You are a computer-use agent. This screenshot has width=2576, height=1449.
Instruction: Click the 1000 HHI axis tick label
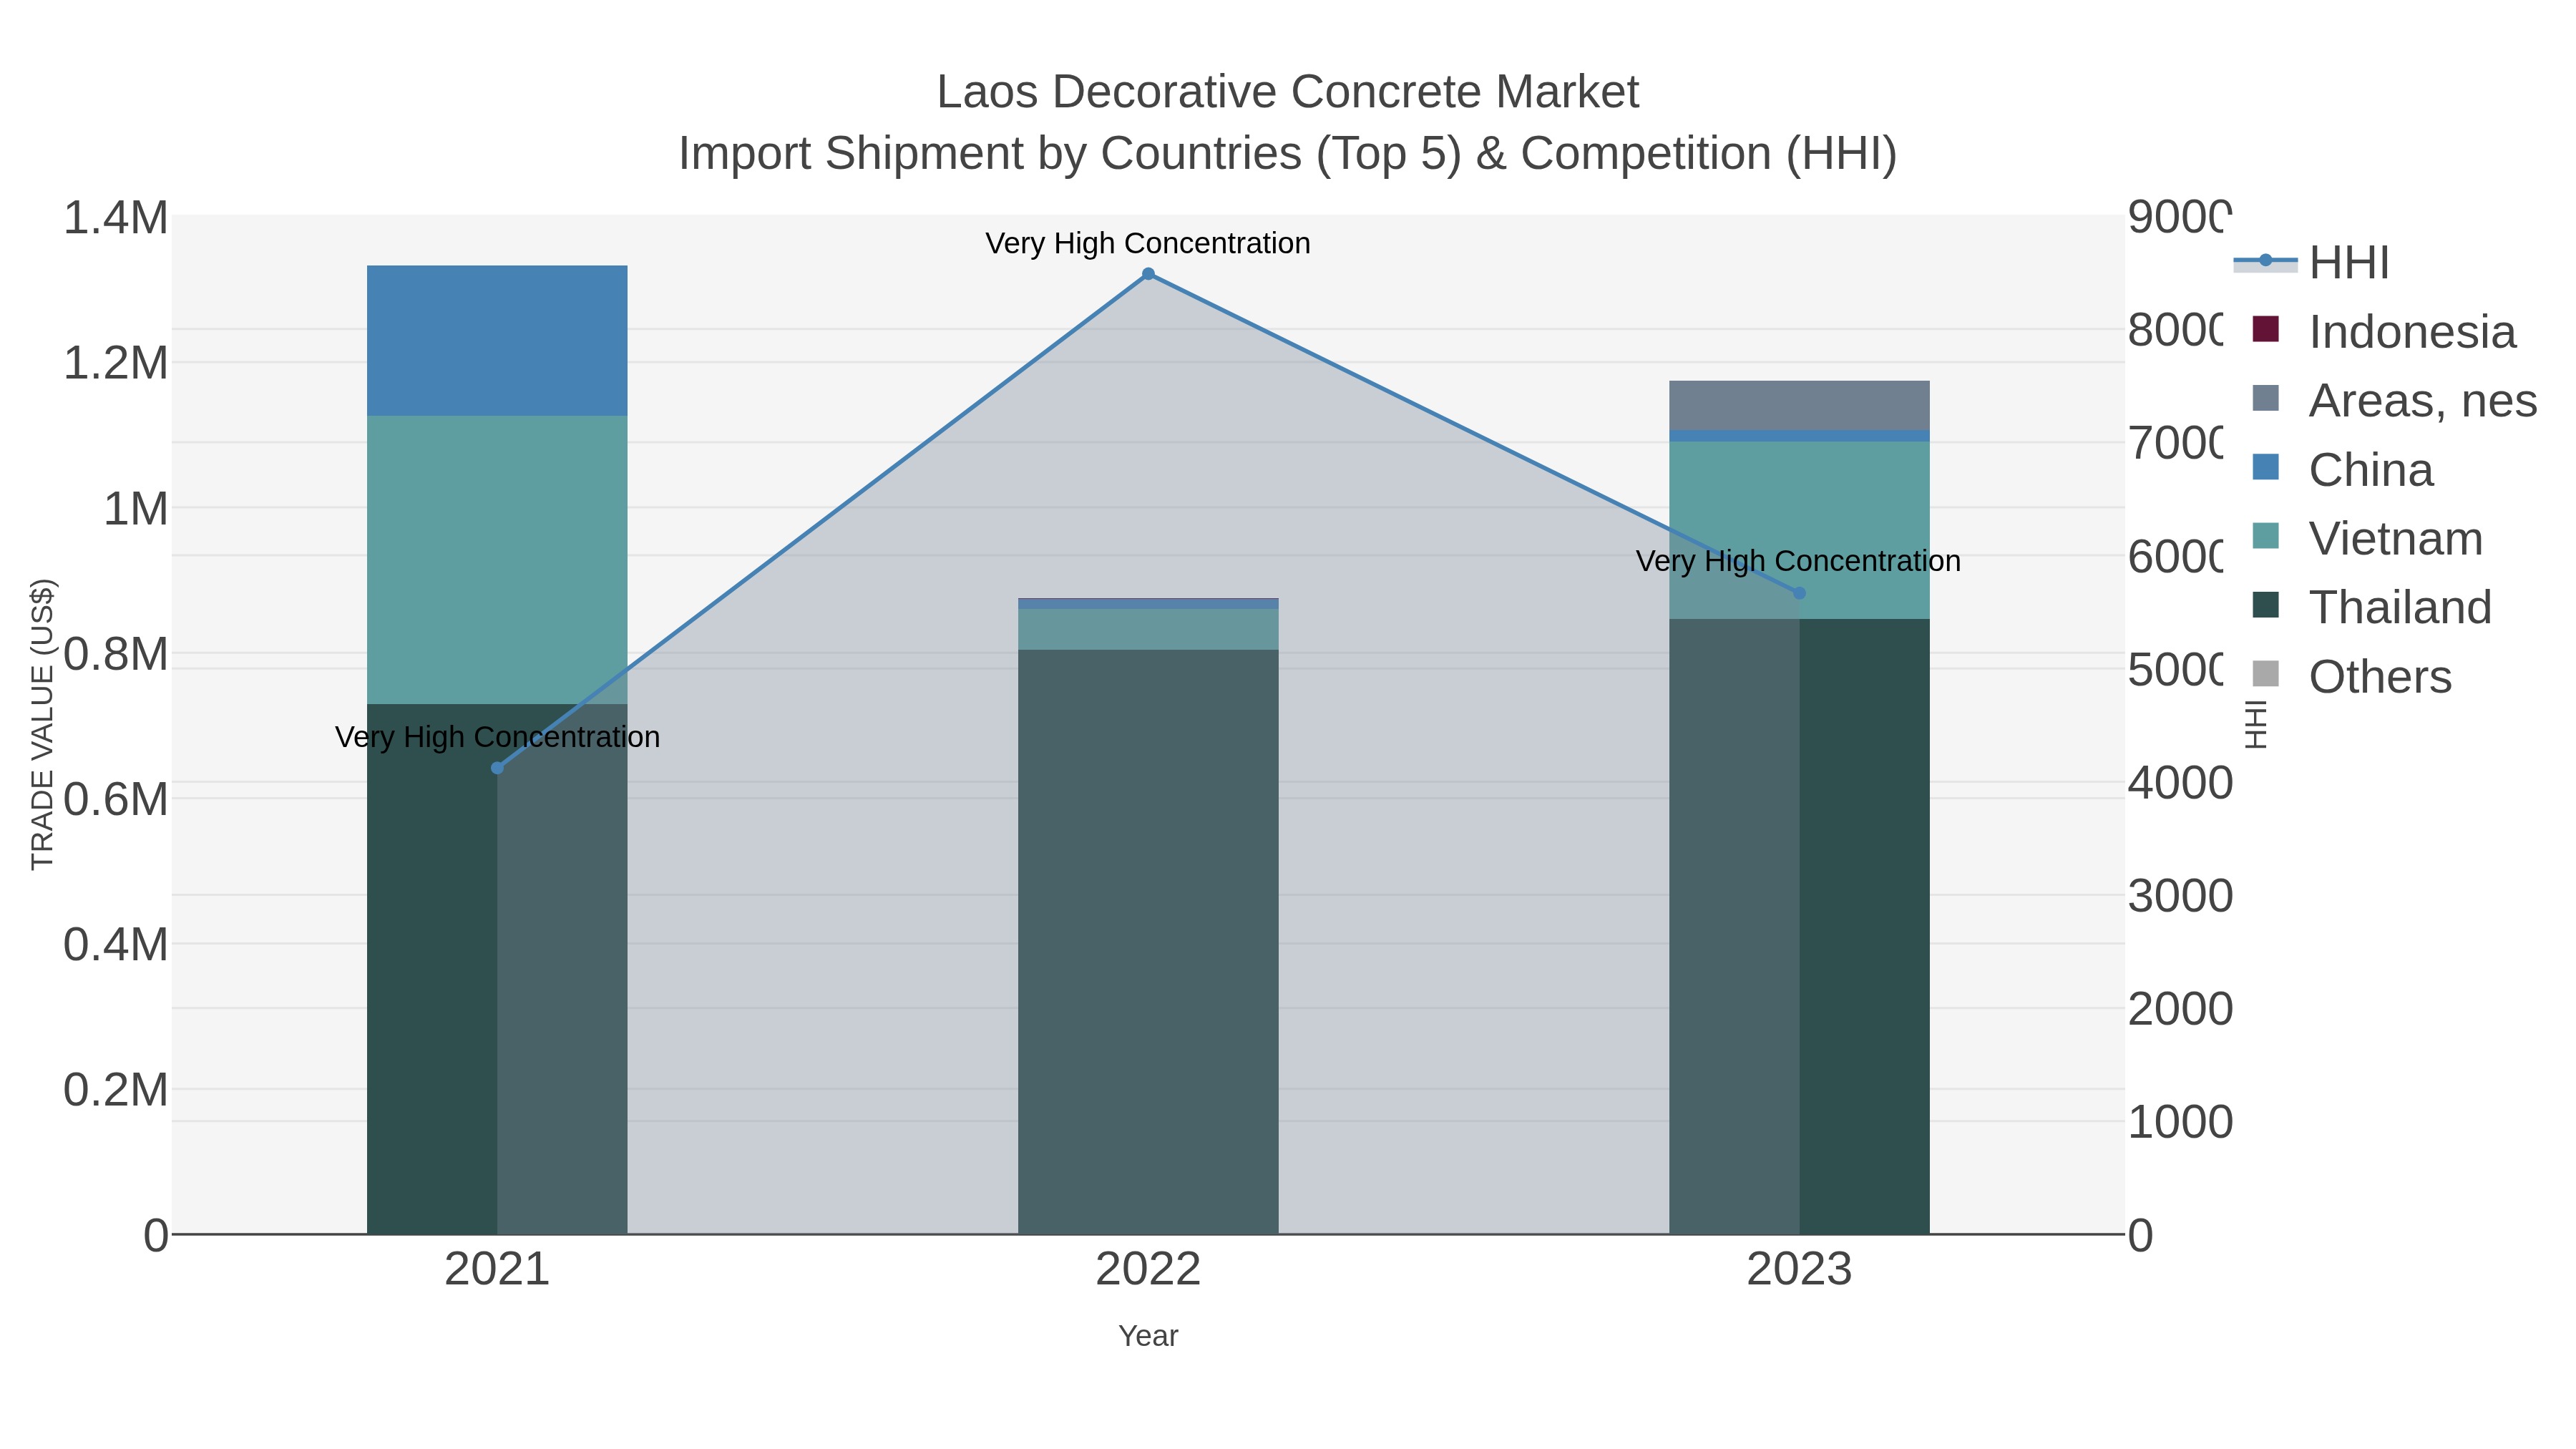(x=2180, y=1122)
